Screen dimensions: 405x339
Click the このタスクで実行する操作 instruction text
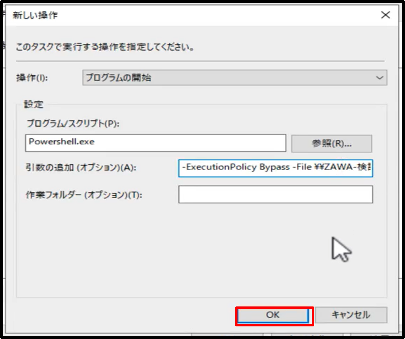[105, 47]
